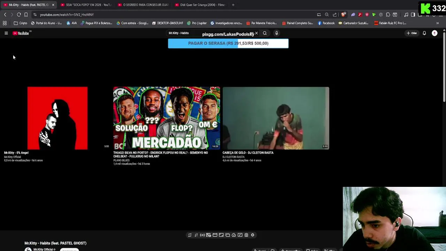Viewport: 446px width, 251px height.
Task: Play the MERCADÃO football video thumbnail
Action: pos(167,118)
